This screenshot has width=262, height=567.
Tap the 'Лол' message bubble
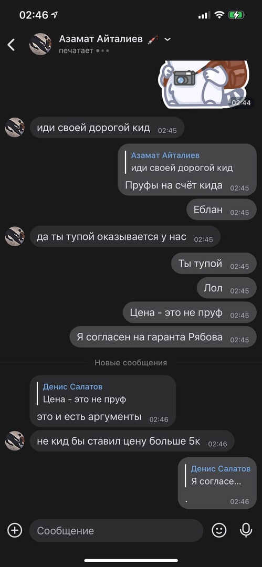tap(227, 288)
